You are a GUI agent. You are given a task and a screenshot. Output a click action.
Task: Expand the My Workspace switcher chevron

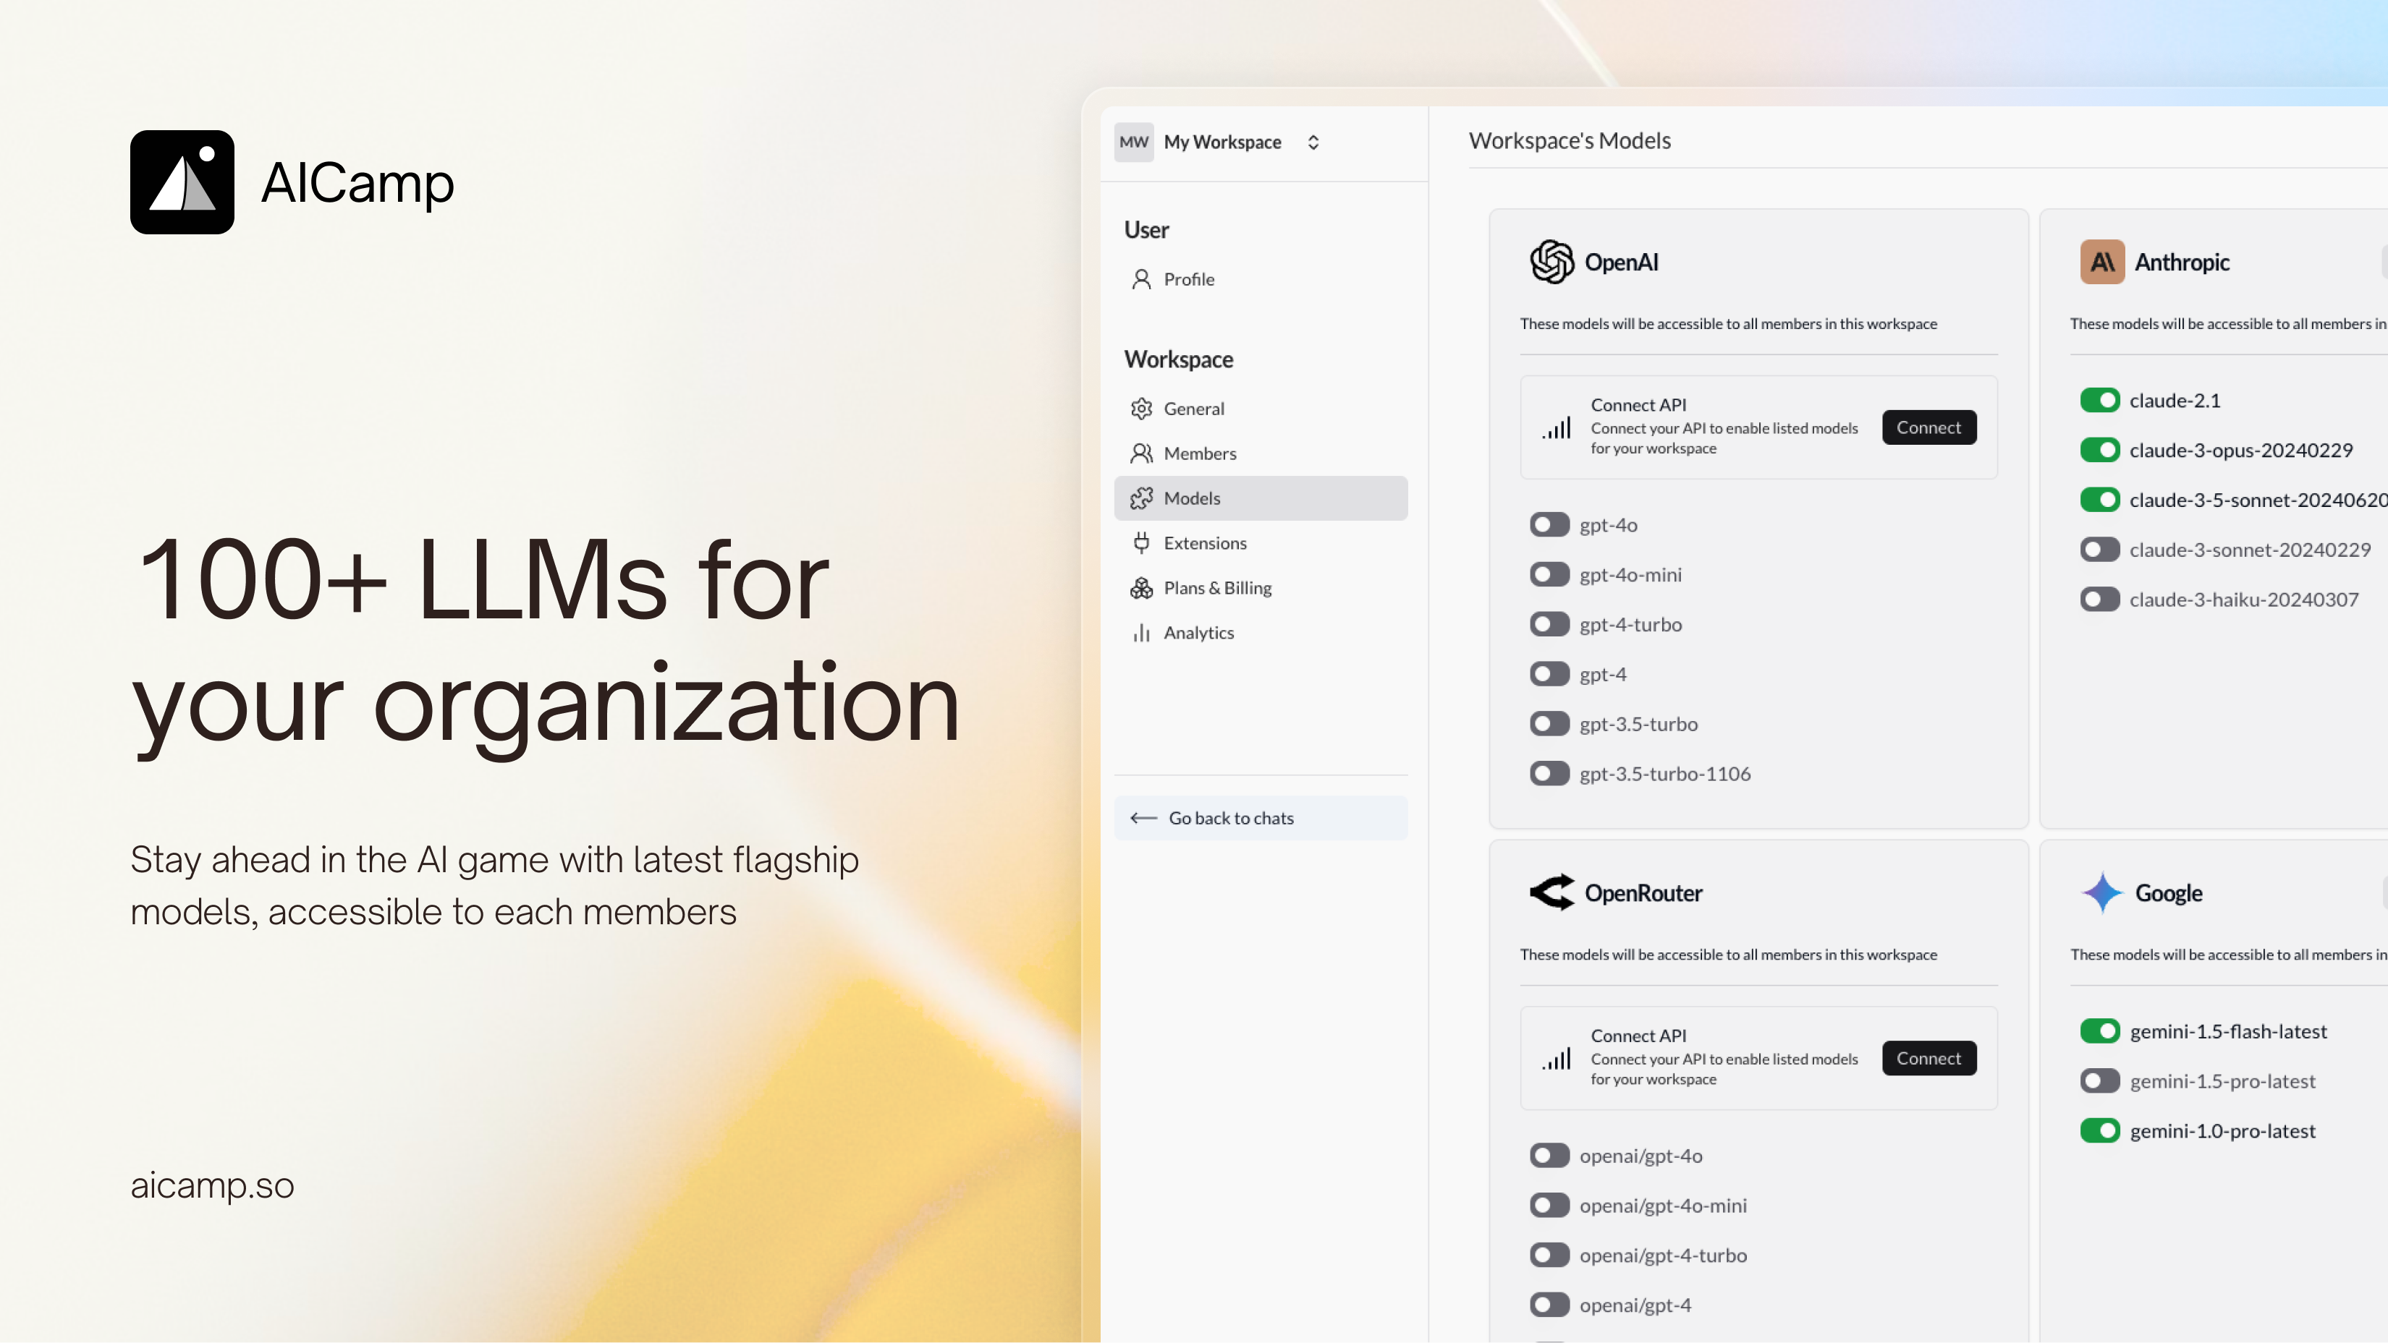[x=1313, y=142]
